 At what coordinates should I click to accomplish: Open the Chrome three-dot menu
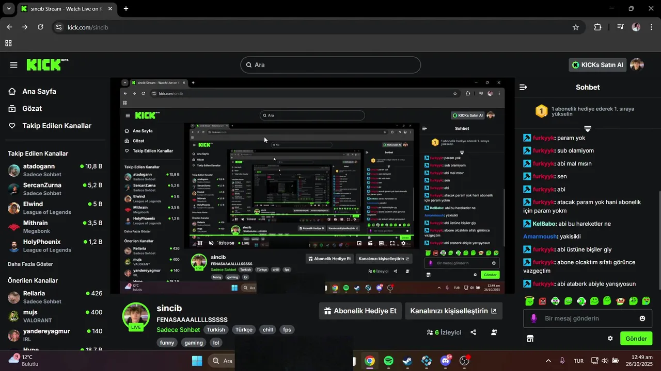tap(651, 27)
